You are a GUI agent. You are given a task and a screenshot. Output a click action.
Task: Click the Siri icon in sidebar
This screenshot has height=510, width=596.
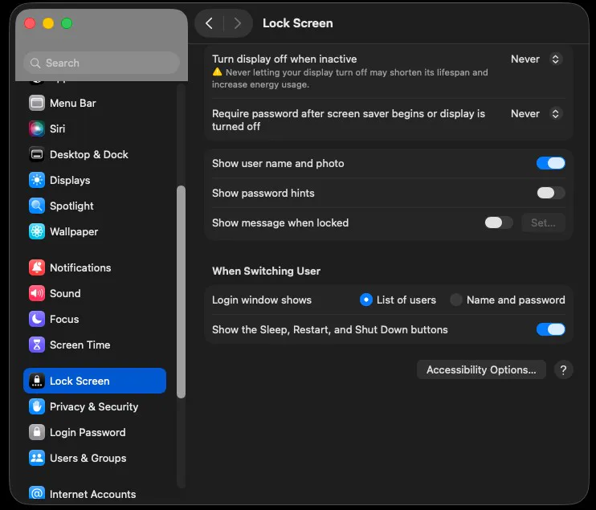point(36,129)
